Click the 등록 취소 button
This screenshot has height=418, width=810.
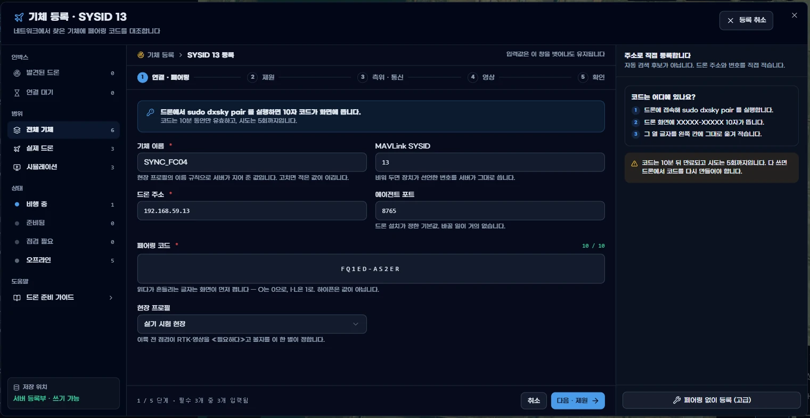(x=746, y=20)
